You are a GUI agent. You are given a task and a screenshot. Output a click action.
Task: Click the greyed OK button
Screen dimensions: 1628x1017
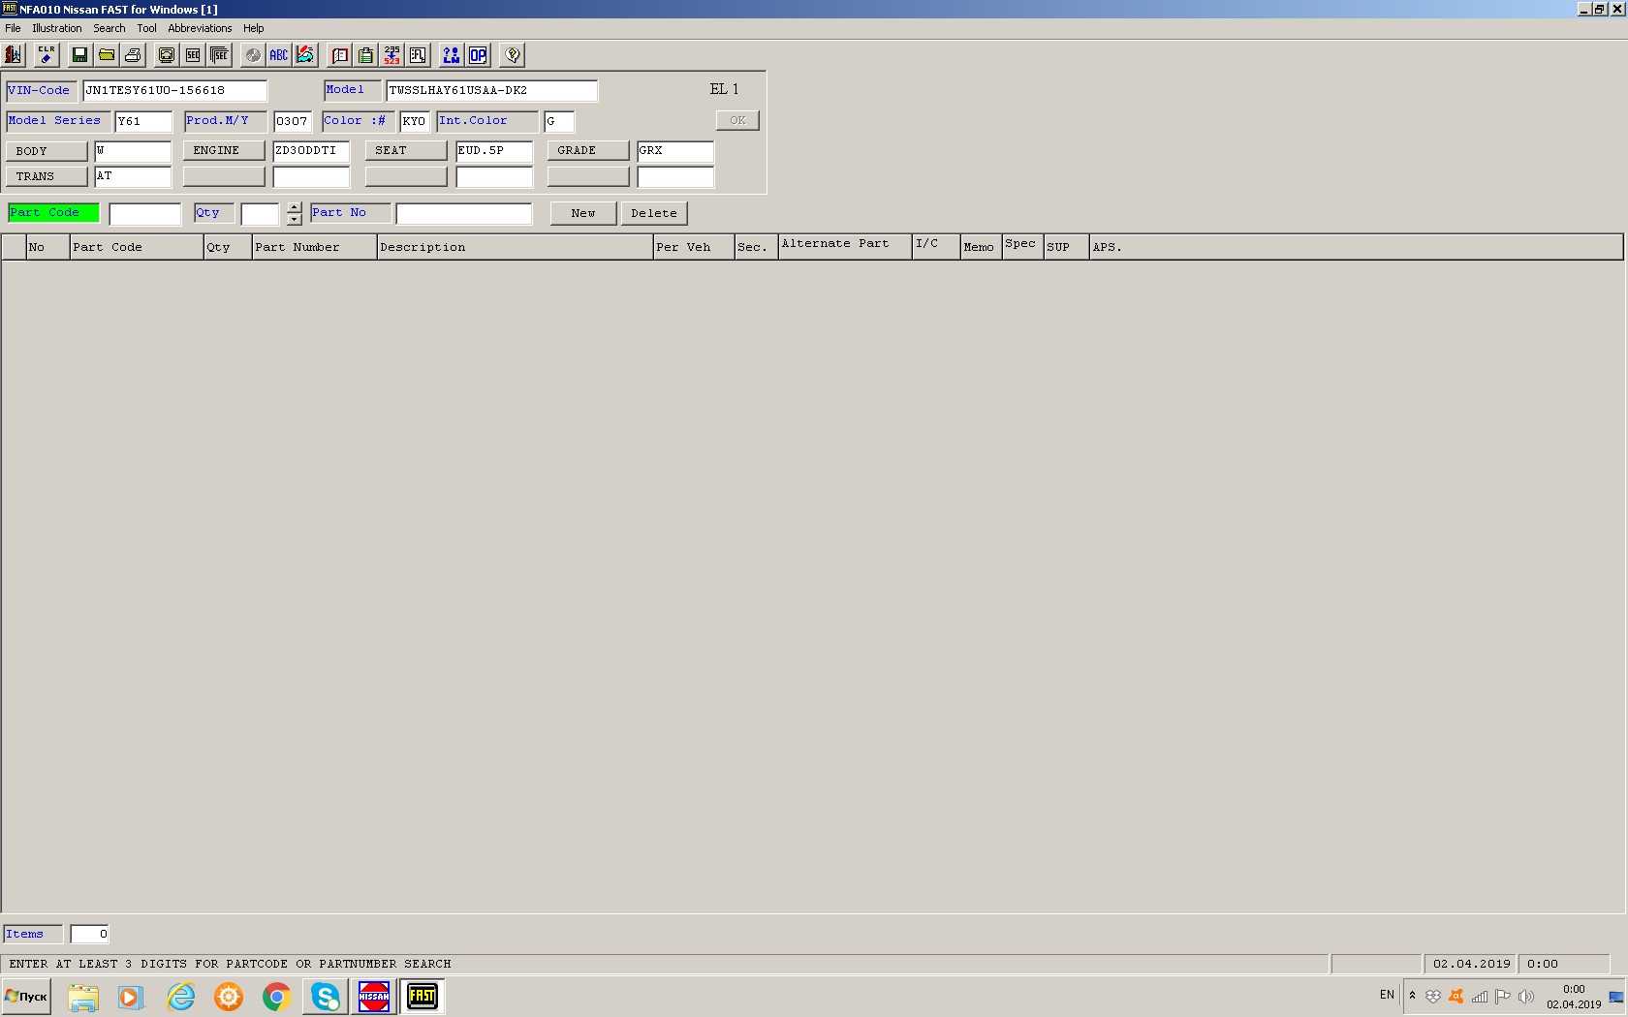click(737, 120)
